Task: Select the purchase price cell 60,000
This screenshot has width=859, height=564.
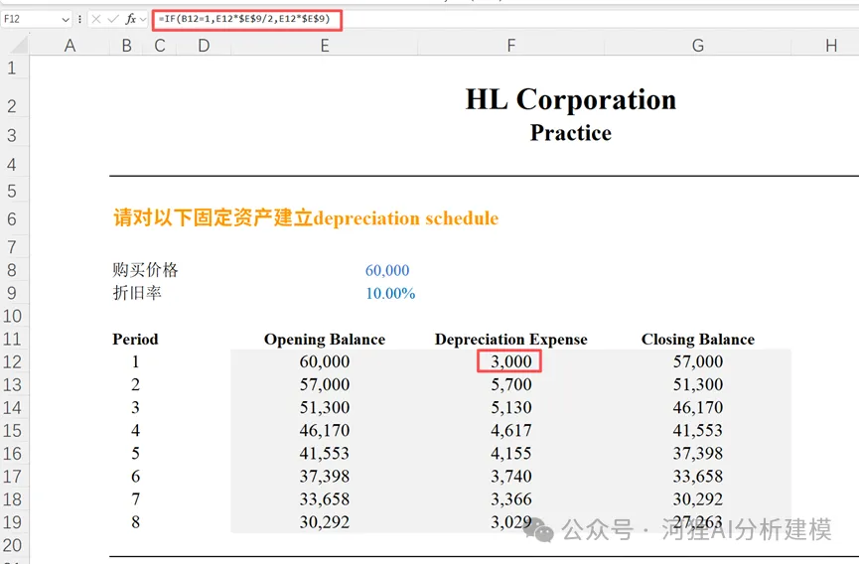Action: pos(387,270)
